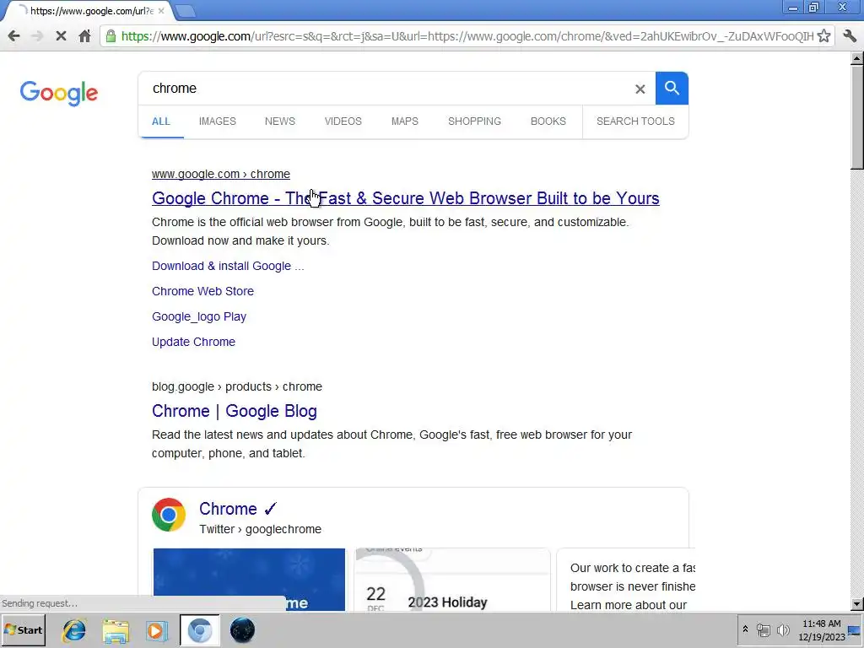Click the network status tray icon

[x=763, y=629]
